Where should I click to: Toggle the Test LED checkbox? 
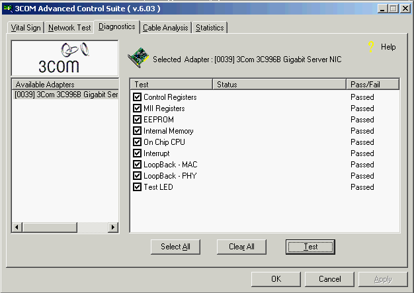point(137,187)
